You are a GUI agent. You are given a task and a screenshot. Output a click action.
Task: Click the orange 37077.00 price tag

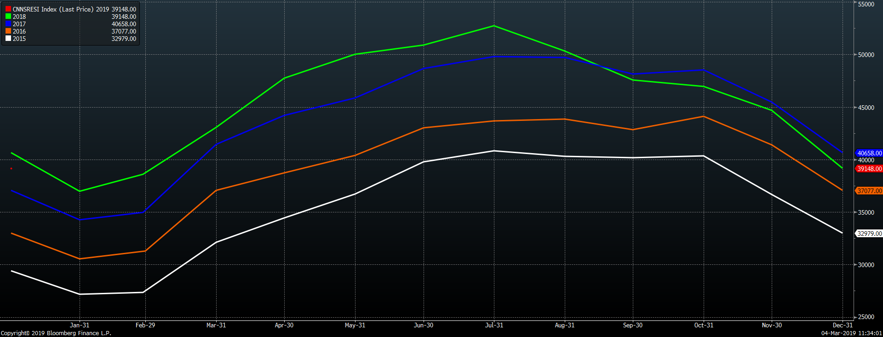(x=869, y=191)
